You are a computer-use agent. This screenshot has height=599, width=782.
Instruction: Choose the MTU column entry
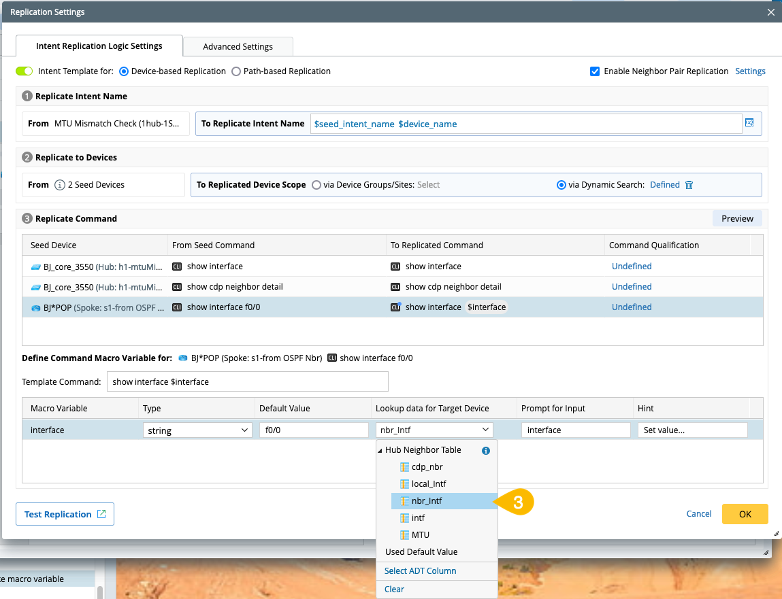point(420,535)
